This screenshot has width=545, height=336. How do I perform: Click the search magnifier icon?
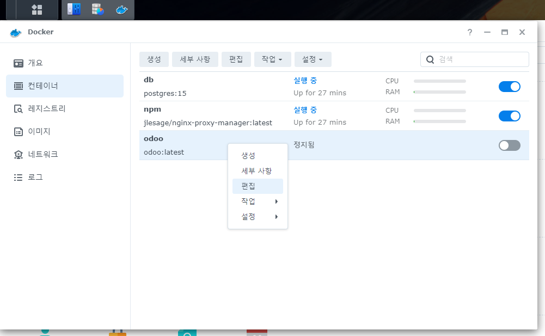pyautogui.click(x=430, y=59)
